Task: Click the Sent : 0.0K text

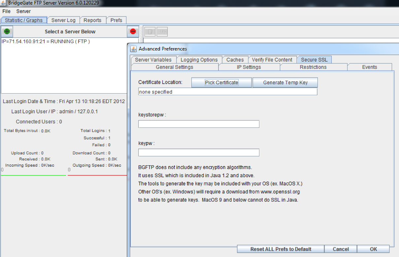Action: pyautogui.click(x=106, y=159)
